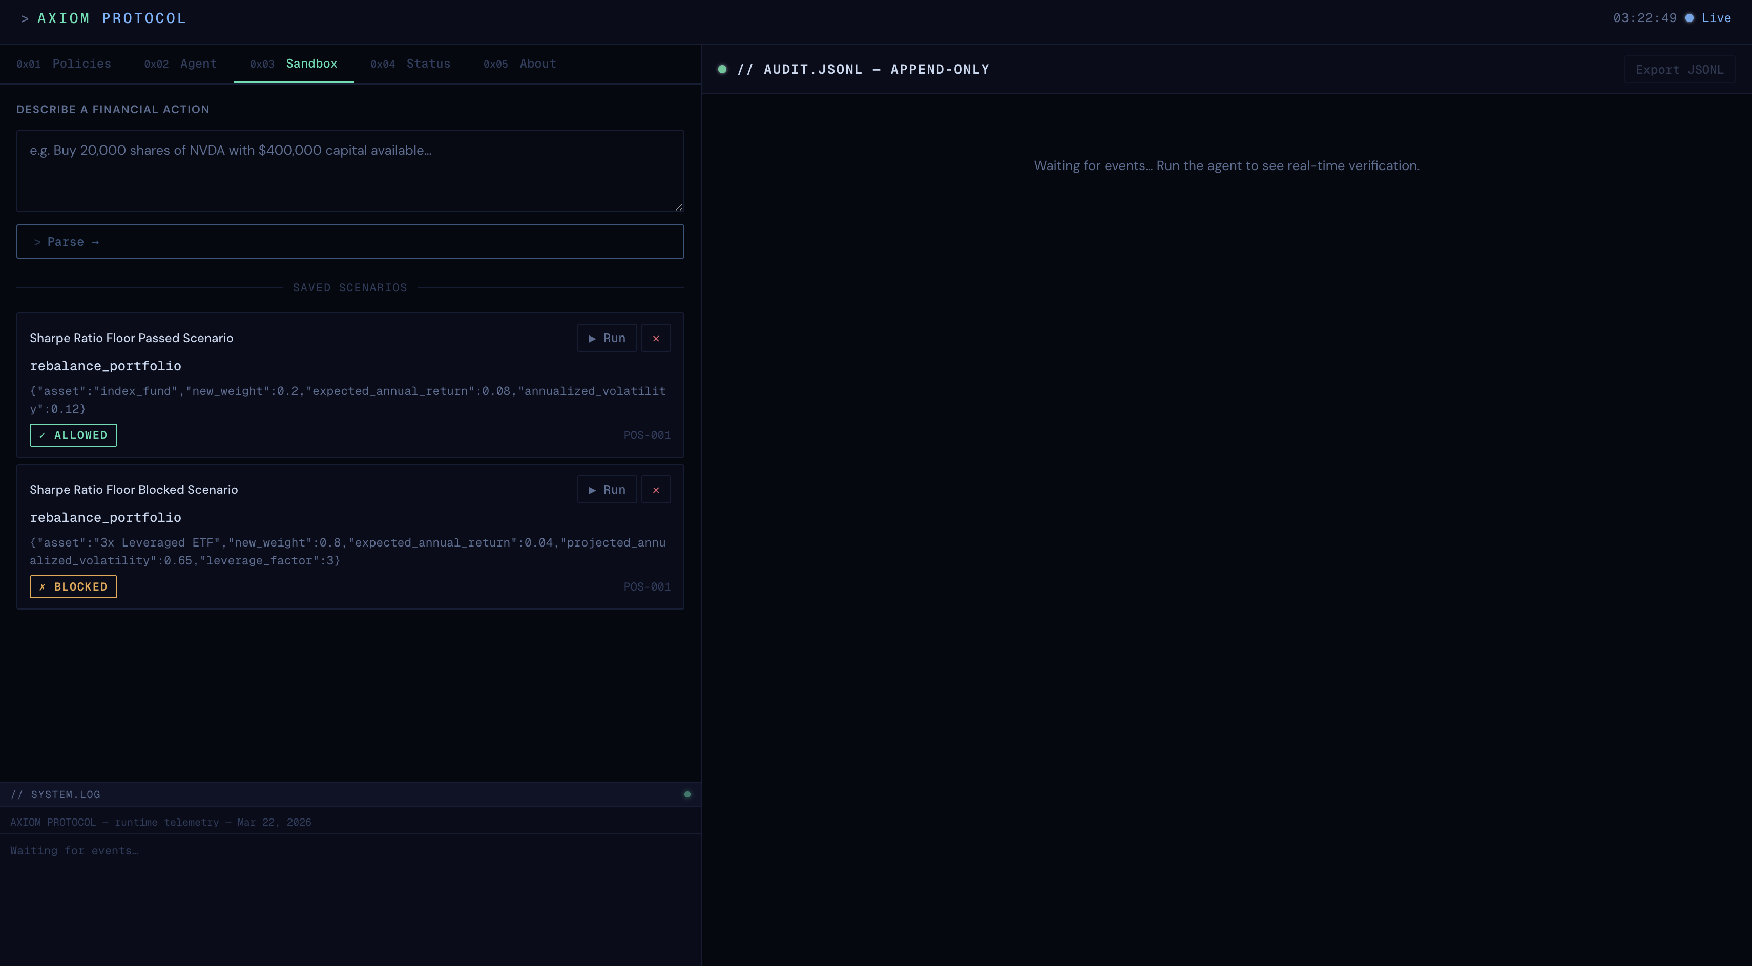Viewport: 1752px width, 966px height.
Task: Run the Sharpe Ratio Floor Blocked Scenario
Action: [x=607, y=490]
